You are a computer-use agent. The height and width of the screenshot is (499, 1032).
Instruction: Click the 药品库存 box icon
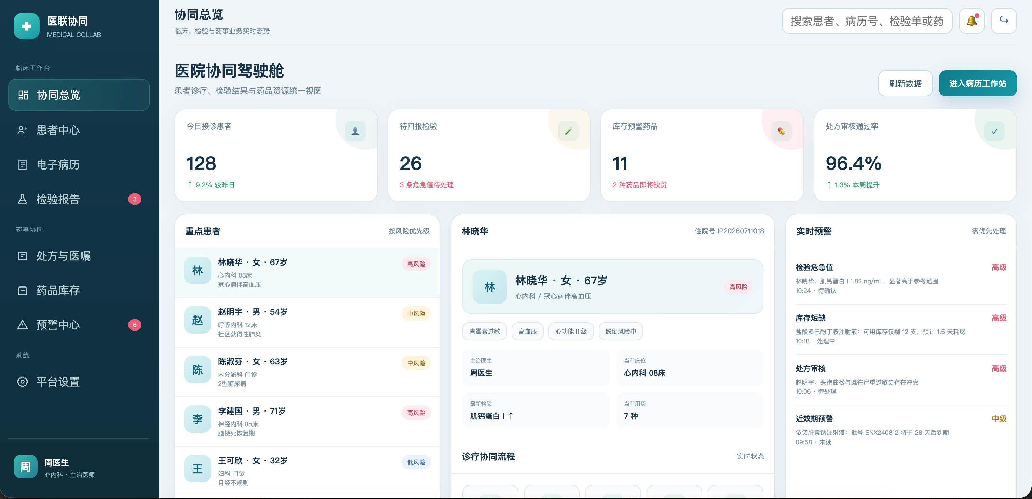[23, 290]
